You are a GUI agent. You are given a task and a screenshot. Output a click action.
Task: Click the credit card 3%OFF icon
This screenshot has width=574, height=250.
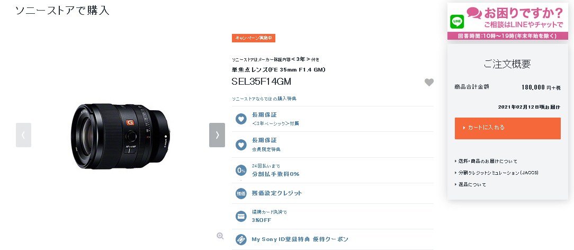tap(241, 216)
